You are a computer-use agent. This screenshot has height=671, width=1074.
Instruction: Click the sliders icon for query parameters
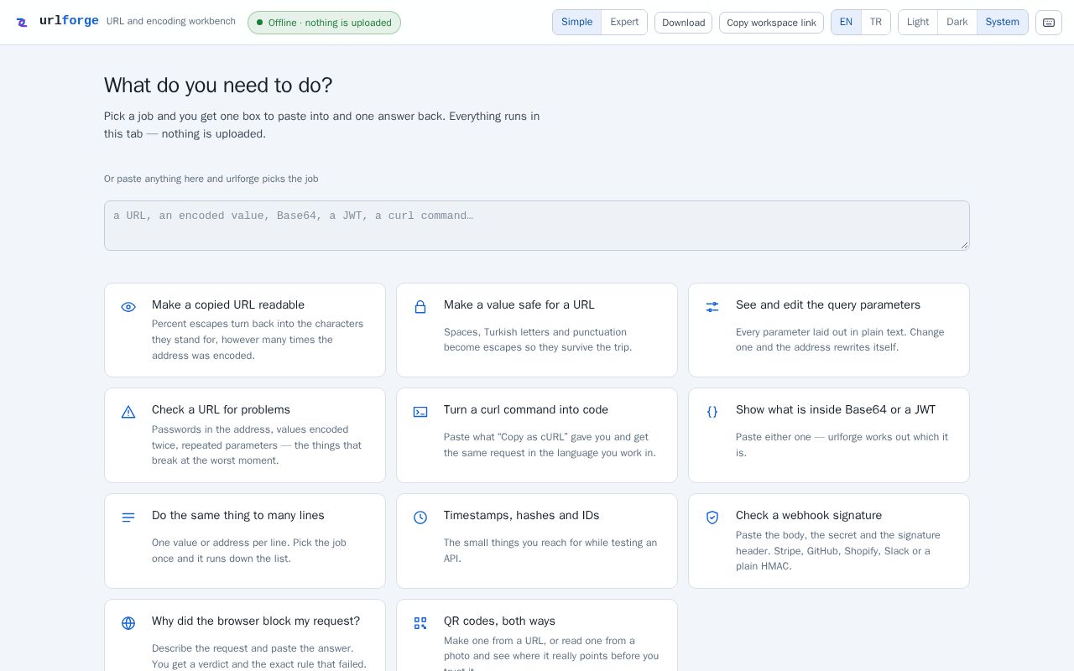click(x=712, y=307)
